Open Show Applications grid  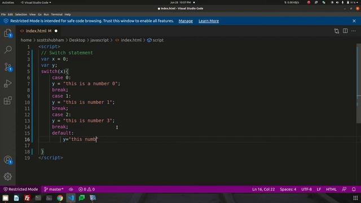point(355,198)
